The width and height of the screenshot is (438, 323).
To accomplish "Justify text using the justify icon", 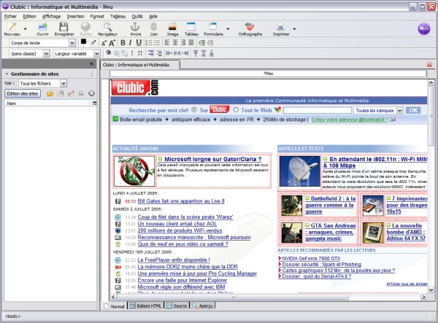I will click(x=191, y=43).
